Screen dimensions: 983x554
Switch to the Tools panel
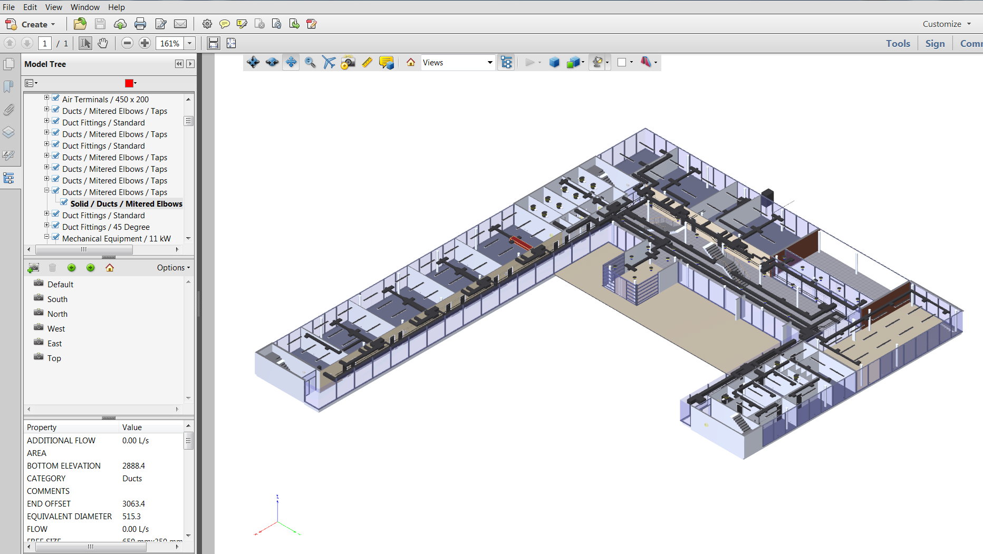[898, 43]
